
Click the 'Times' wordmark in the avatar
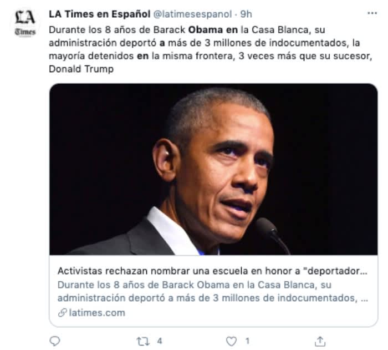coord(25,32)
